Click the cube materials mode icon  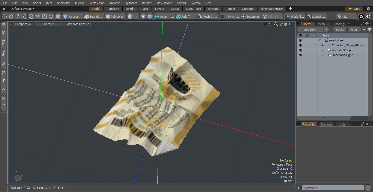(x=130, y=17)
